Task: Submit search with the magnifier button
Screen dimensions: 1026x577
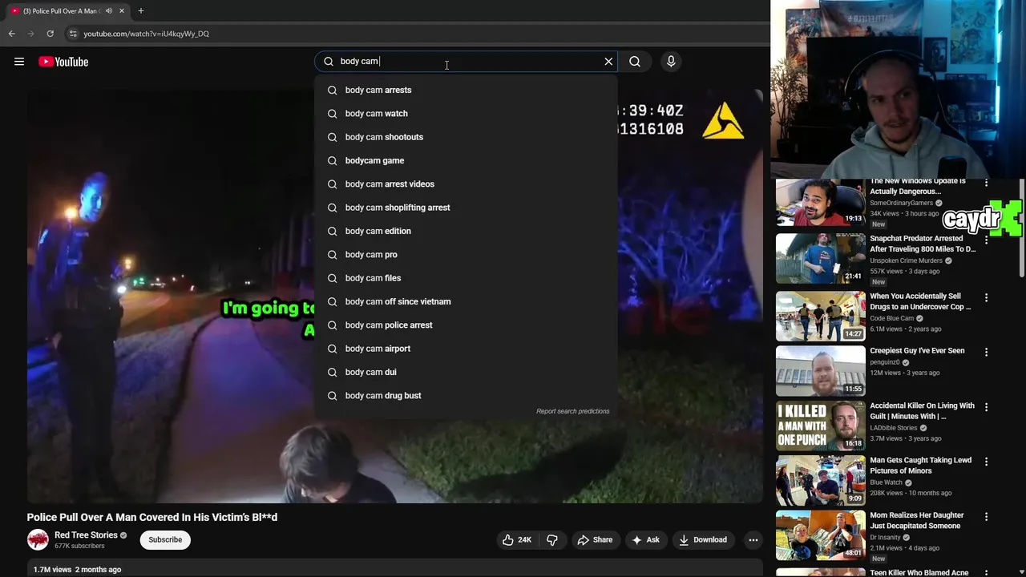Action: point(635,61)
